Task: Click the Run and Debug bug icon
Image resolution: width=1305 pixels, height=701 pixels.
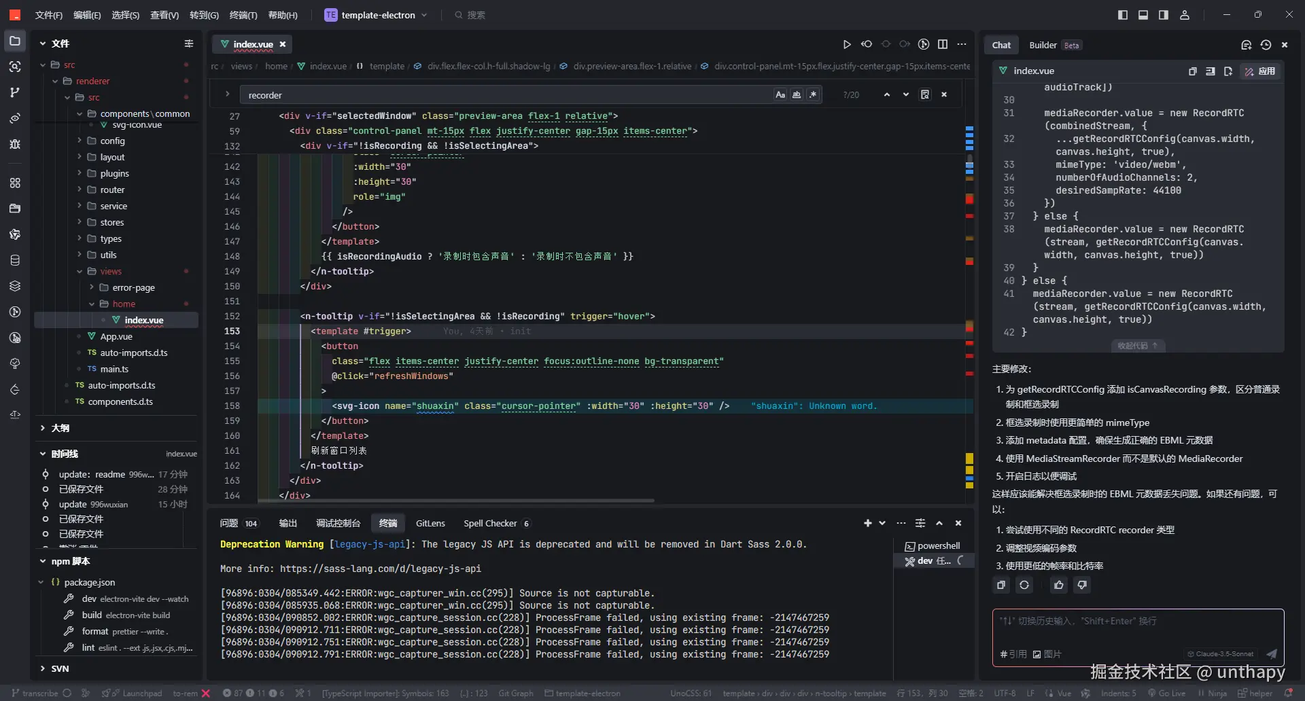Action: pyautogui.click(x=15, y=144)
